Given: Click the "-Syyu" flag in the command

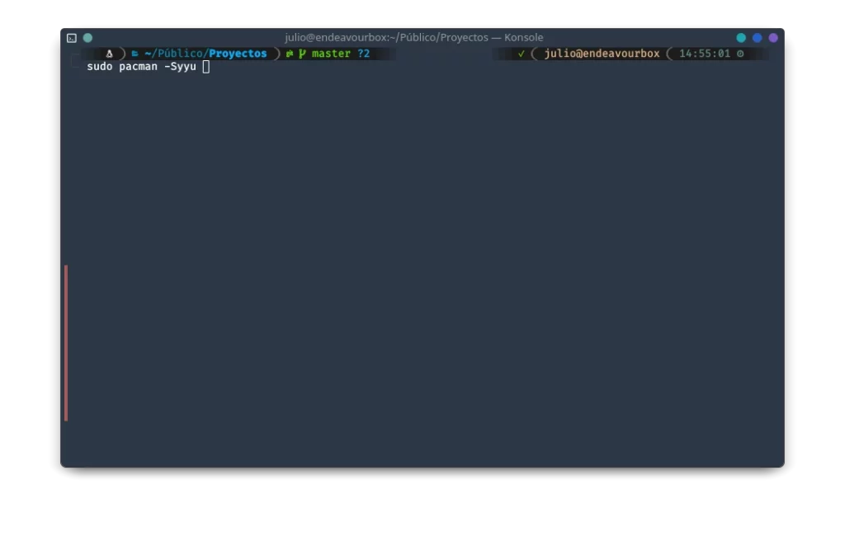Looking at the screenshot, I should coord(180,67).
